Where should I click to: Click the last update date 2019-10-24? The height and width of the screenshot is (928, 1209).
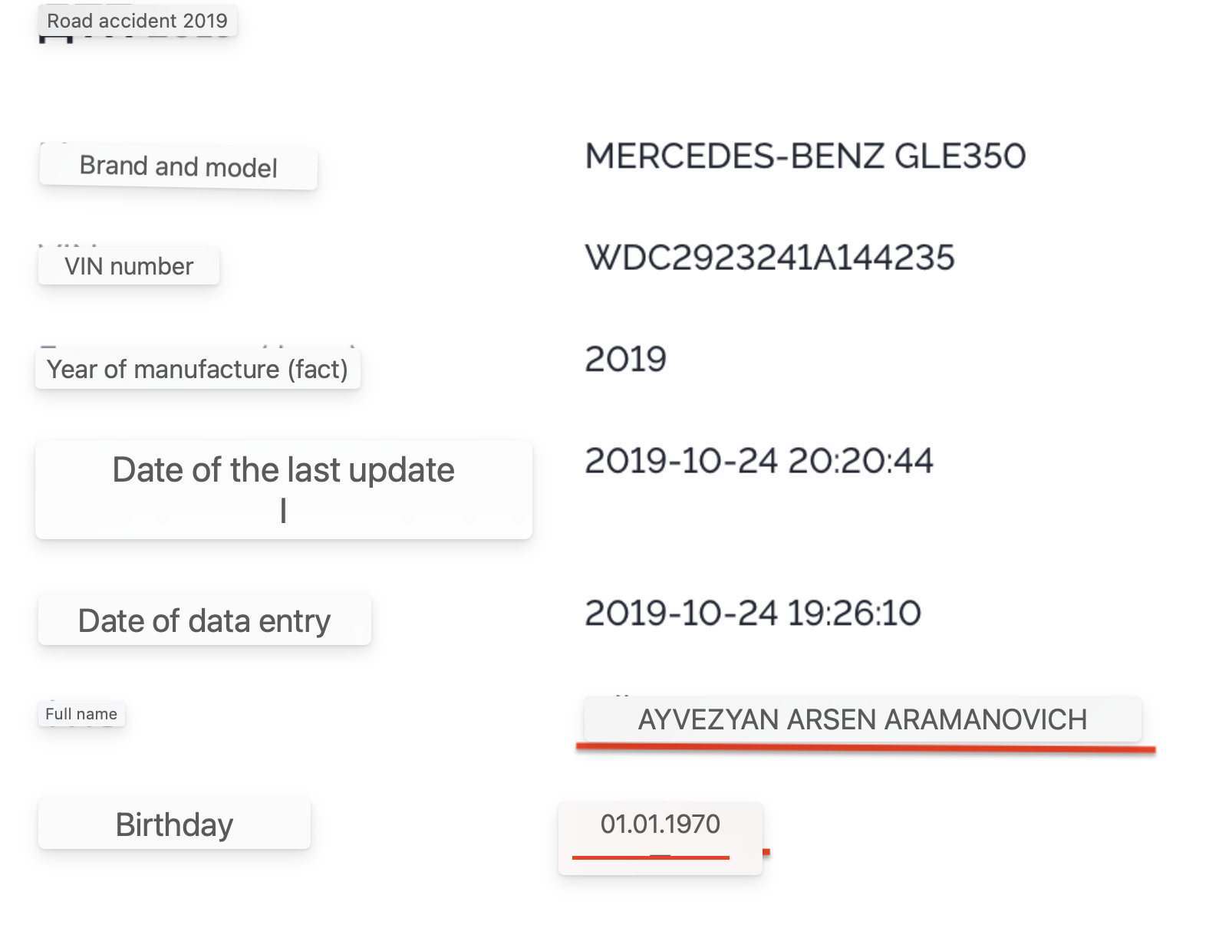[681, 461]
